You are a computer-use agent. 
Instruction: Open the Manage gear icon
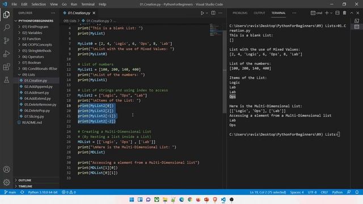click(6, 182)
